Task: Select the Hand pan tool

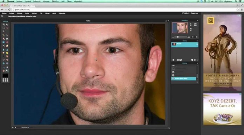Action: (4, 71)
